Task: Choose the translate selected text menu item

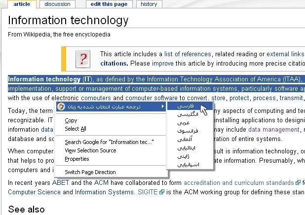Action: (111, 107)
